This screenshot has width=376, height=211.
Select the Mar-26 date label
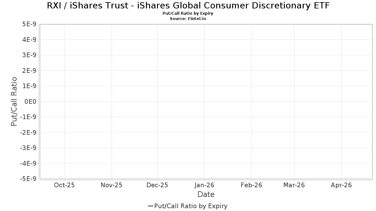(x=294, y=185)
